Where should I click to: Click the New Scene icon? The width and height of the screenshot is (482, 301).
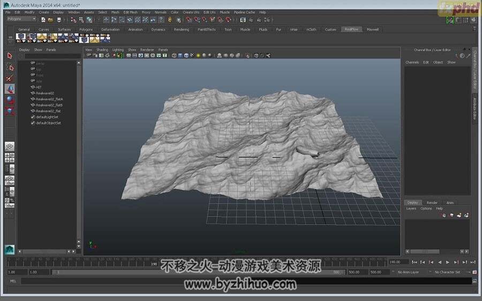coord(43,20)
